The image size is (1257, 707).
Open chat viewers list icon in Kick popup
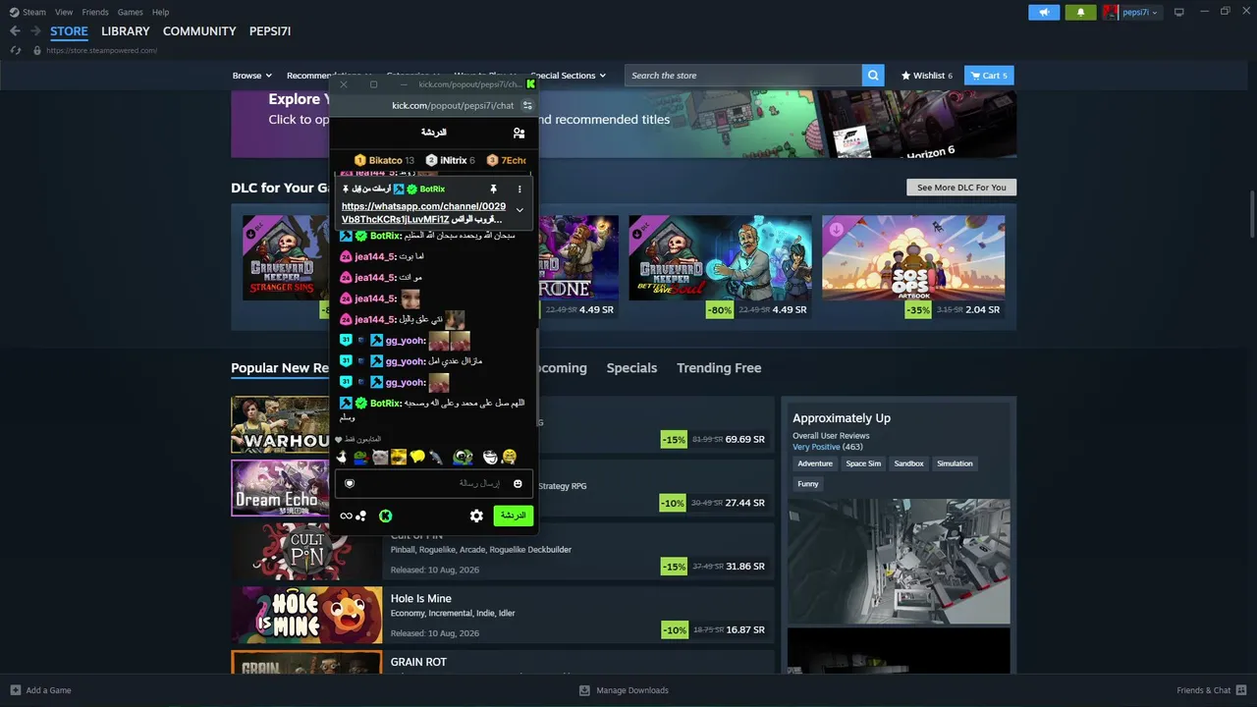point(519,133)
